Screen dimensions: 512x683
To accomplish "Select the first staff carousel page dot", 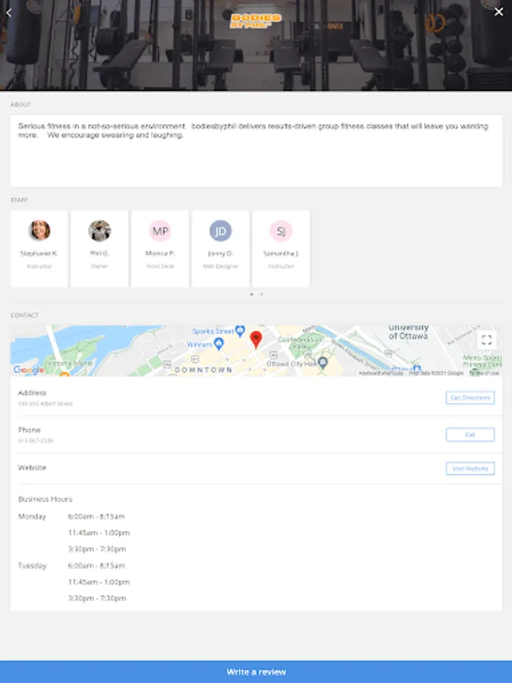I will (252, 294).
